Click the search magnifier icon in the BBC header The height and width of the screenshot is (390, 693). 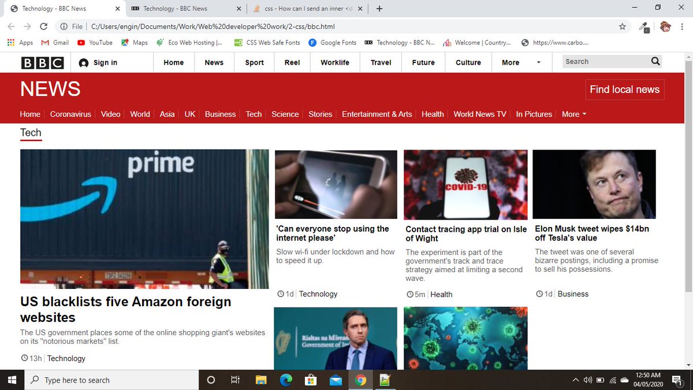655,61
